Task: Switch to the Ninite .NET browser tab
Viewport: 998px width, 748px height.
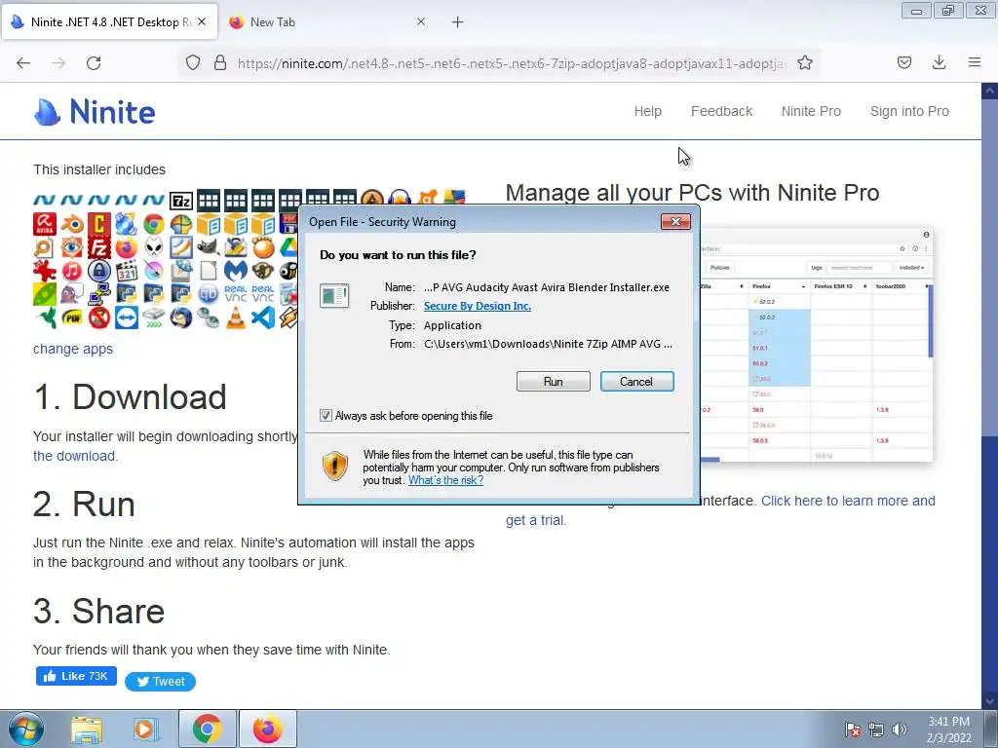Action: point(109,21)
